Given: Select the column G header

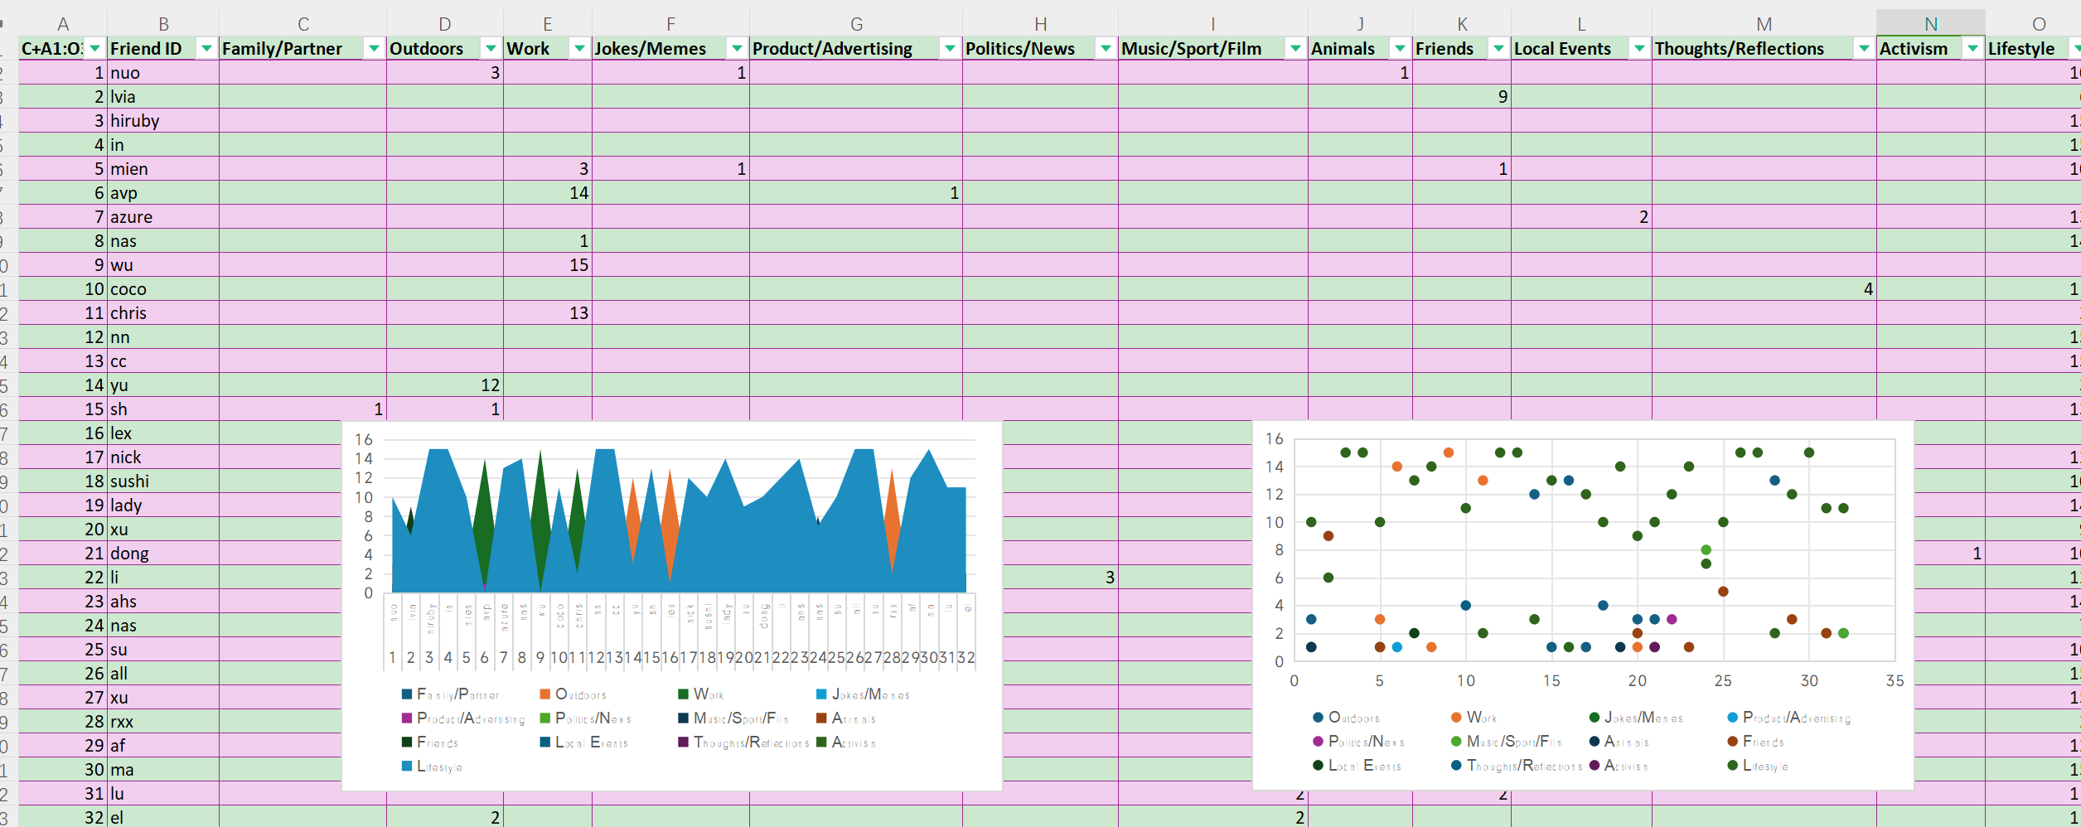Looking at the screenshot, I should pyautogui.click(x=856, y=24).
